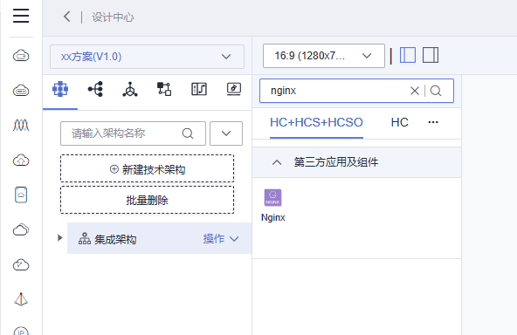
Task: Click the 设计中心 breadcrumb title
Action: (x=113, y=17)
